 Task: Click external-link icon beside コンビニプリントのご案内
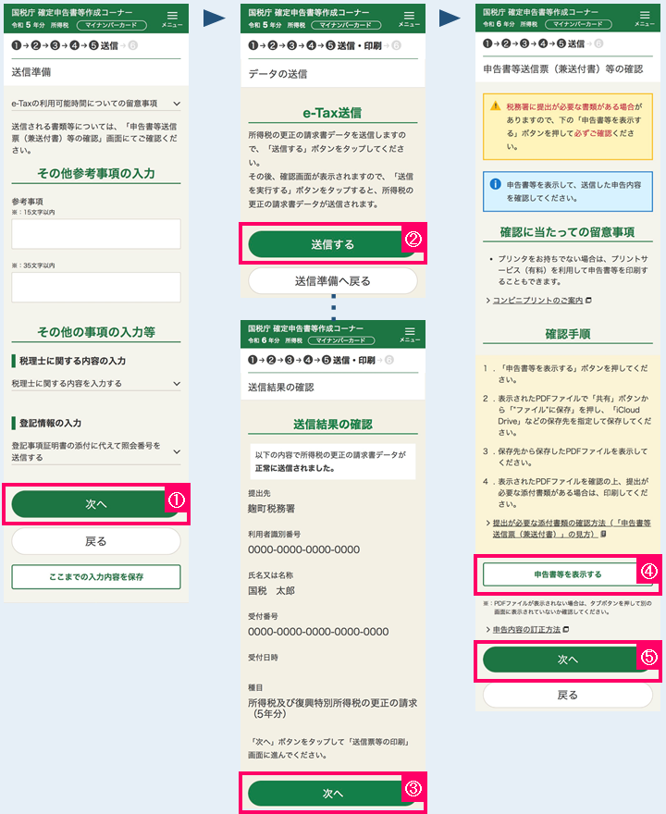click(x=588, y=300)
